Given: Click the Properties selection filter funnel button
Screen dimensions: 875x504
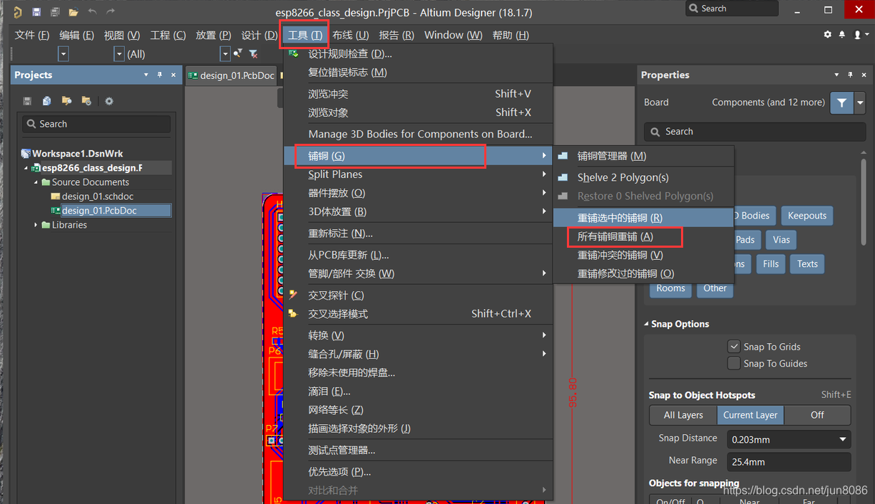Looking at the screenshot, I should [x=841, y=103].
